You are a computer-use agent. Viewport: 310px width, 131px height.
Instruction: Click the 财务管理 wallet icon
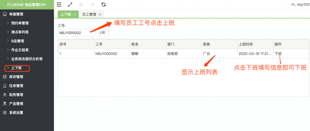tap(5, 95)
